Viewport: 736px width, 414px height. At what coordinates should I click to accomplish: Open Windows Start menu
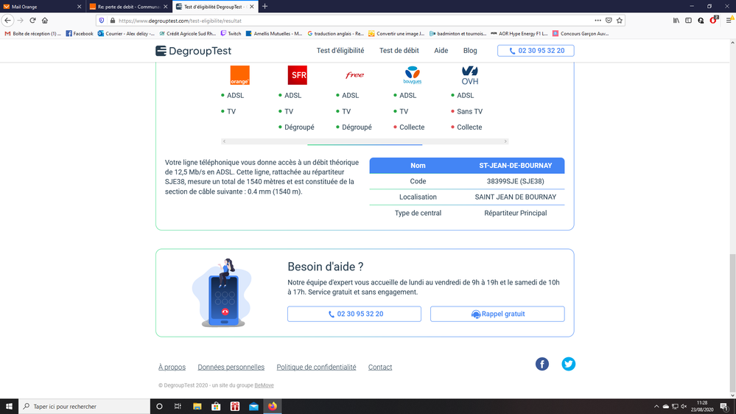[9, 406]
